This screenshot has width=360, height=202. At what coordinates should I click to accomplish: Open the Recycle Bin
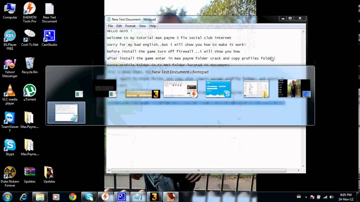(x=30, y=65)
